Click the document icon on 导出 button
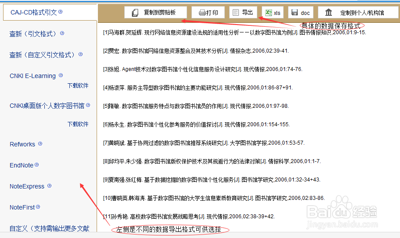This screenshot has height=238, width=400. pos(236,12)
